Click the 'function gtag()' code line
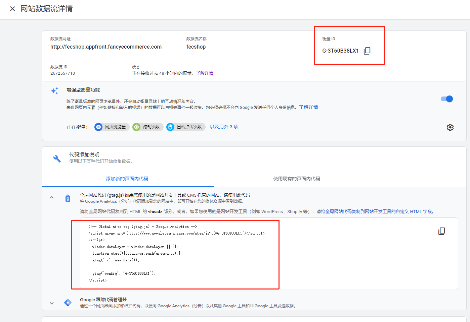470x322 pixels. [136, 253]
